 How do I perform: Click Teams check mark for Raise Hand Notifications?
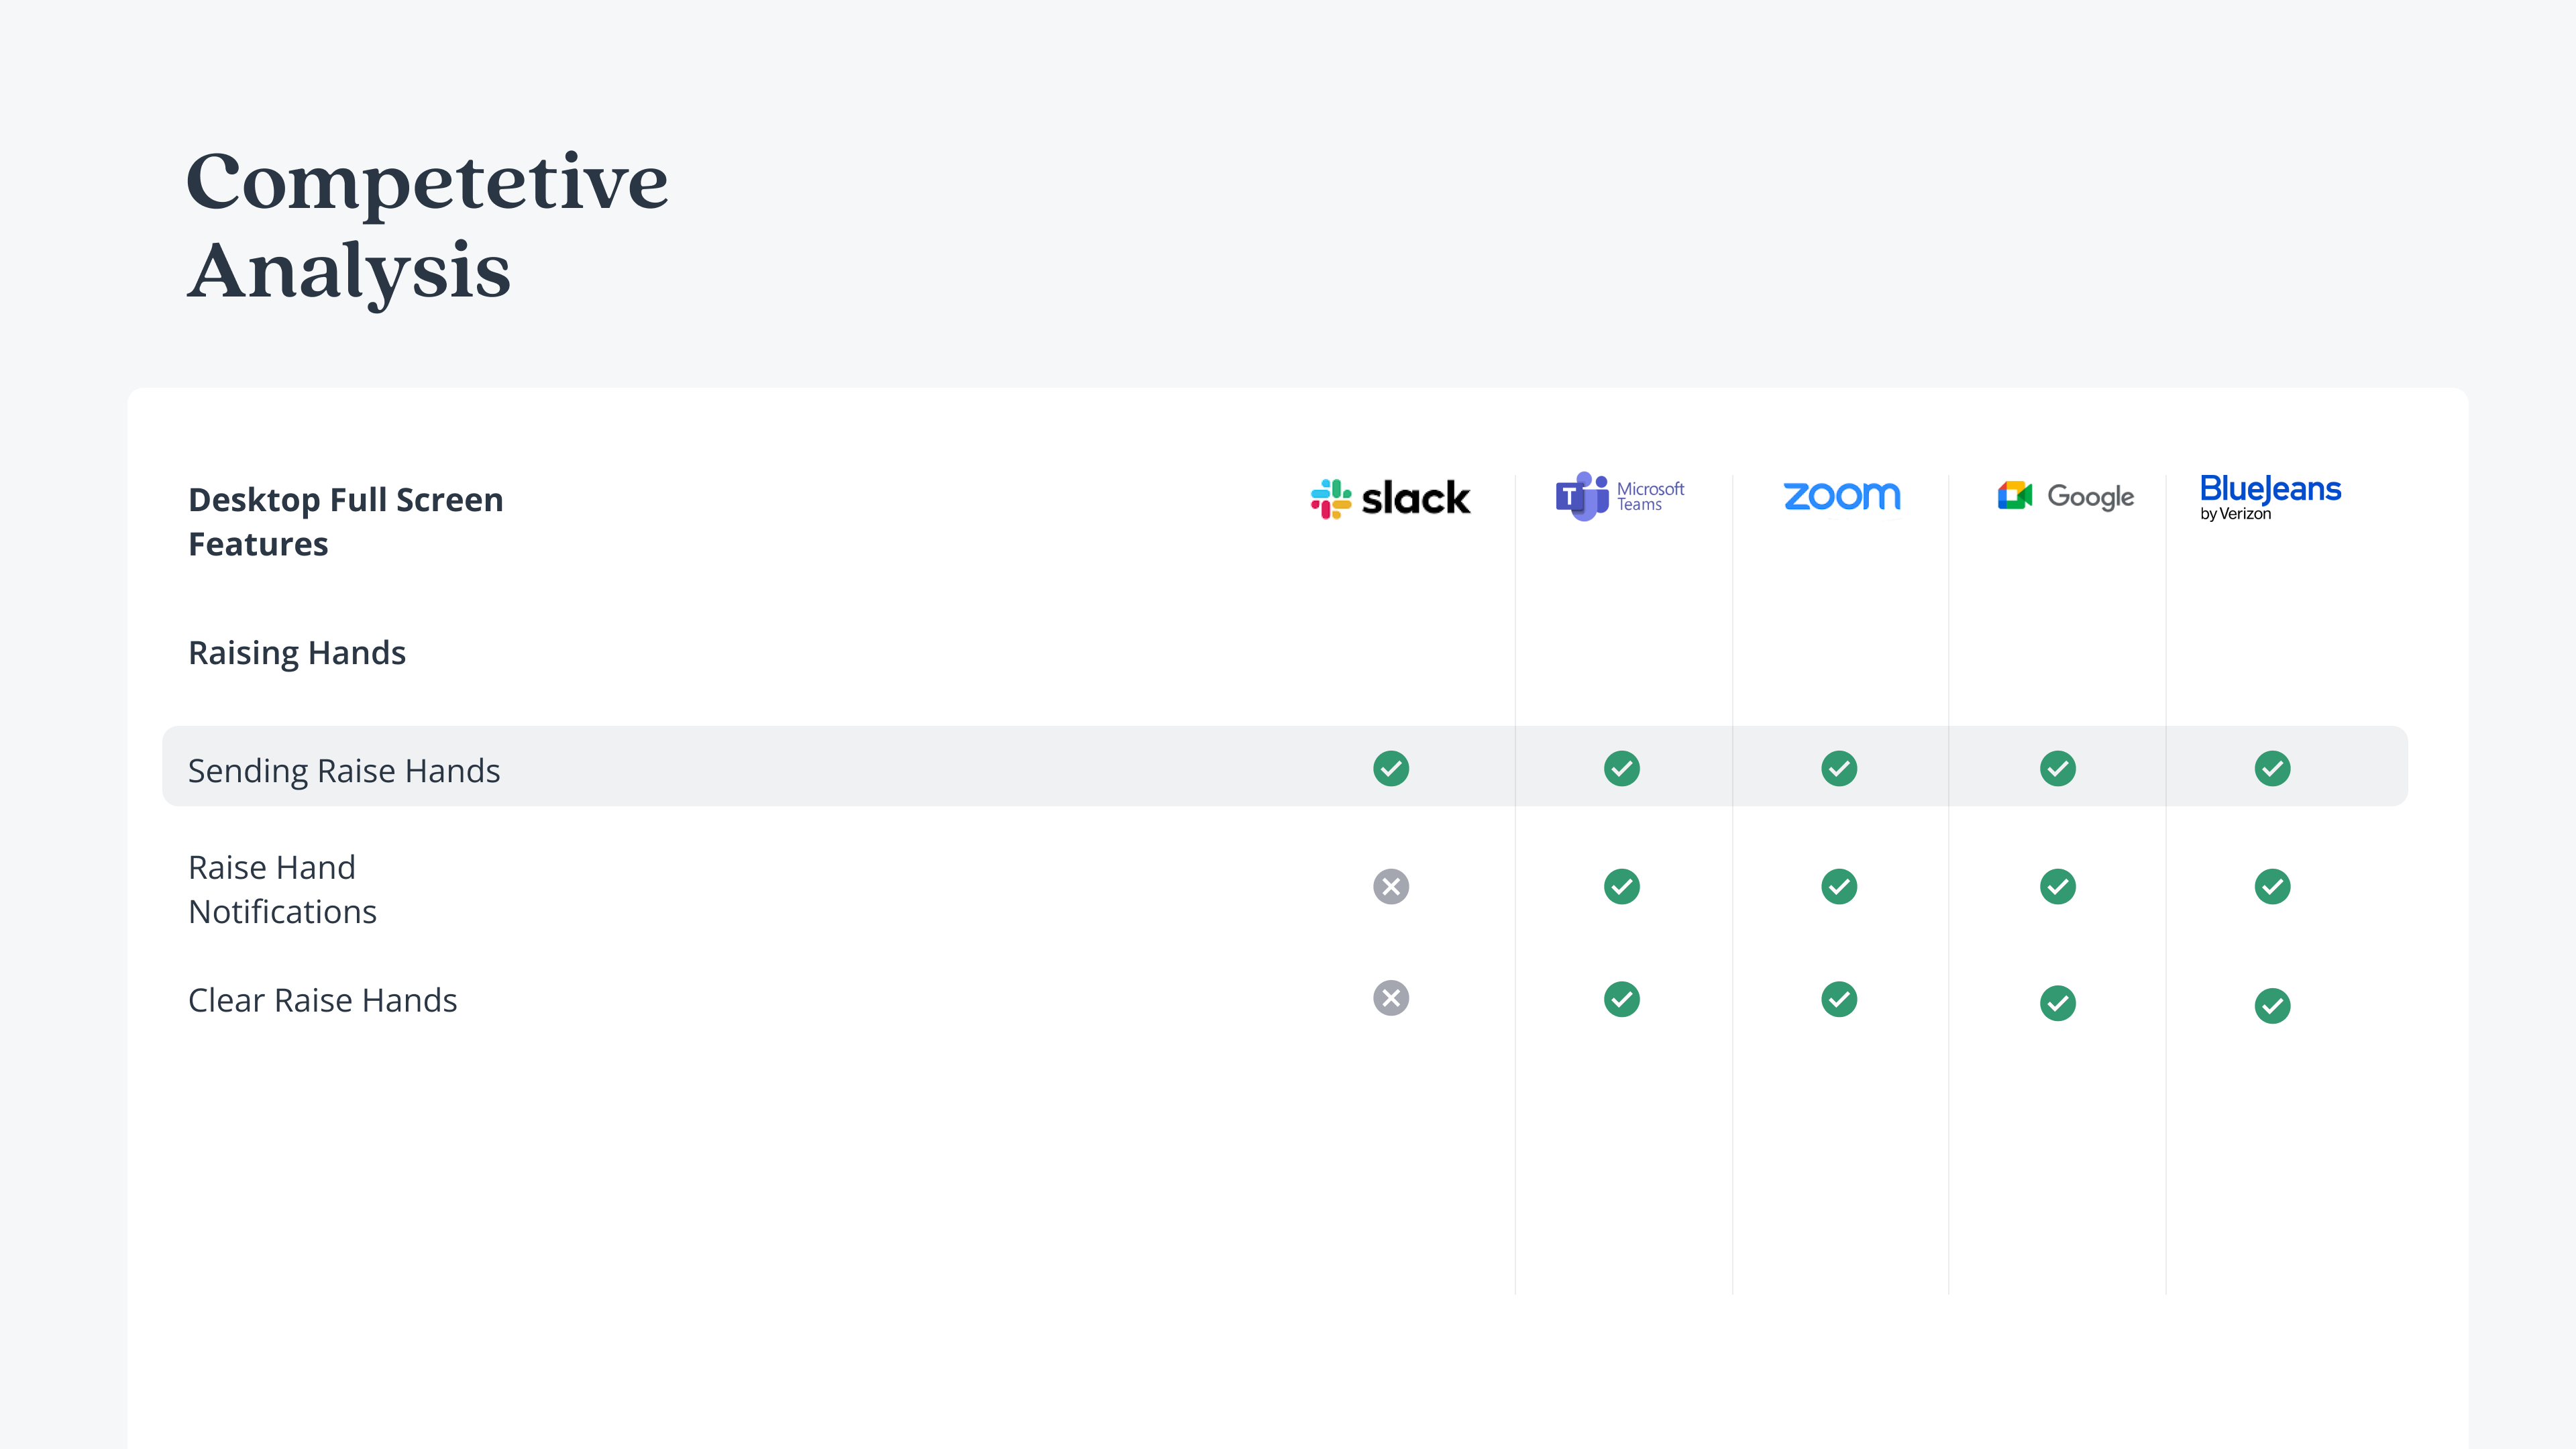(1622, 886)
